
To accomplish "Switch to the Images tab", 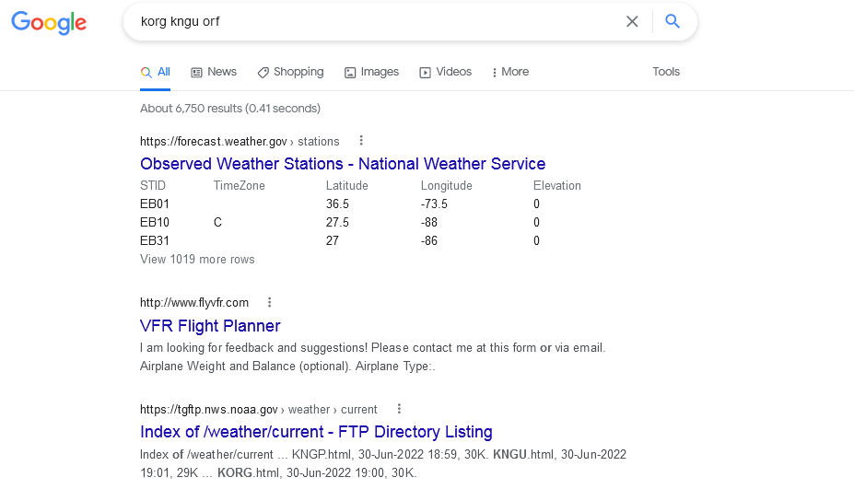I will [371, 72].
